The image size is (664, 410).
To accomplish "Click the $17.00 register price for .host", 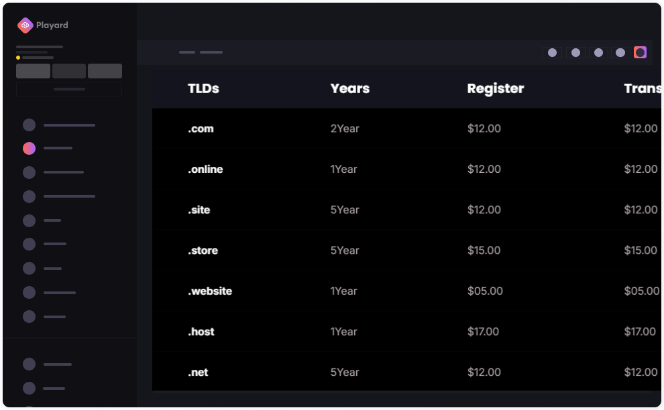I will (x=483, y=332).
